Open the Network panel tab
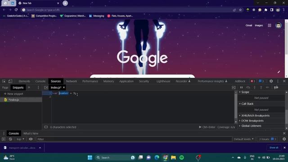Image resolution: width=288 pixels, height=162 pixels. pyautogui.click(x=72, y=81)
